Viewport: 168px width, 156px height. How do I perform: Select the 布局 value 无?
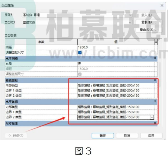pos(116,64)
